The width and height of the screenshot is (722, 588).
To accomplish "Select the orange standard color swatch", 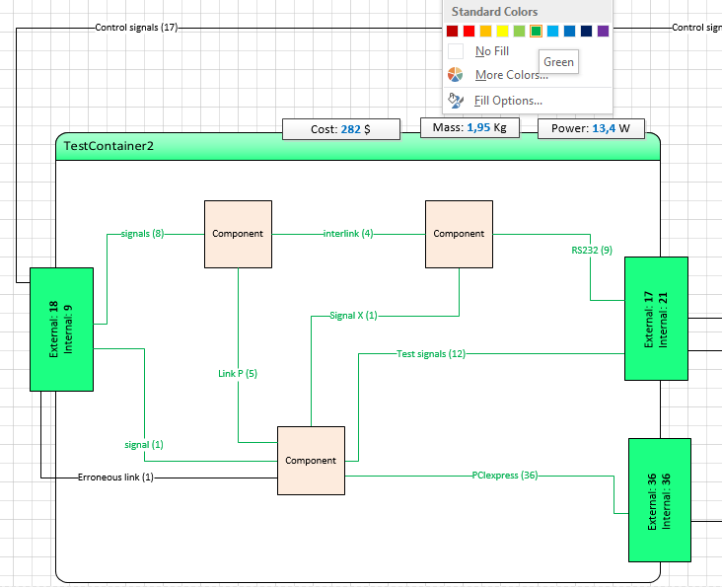I will [x=486, y=31].
